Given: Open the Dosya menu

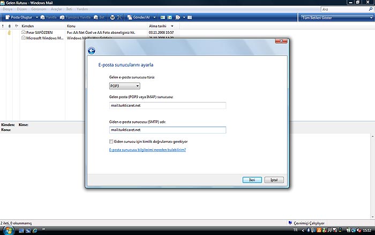Looking at the screenshot, I should pos(7,9).
